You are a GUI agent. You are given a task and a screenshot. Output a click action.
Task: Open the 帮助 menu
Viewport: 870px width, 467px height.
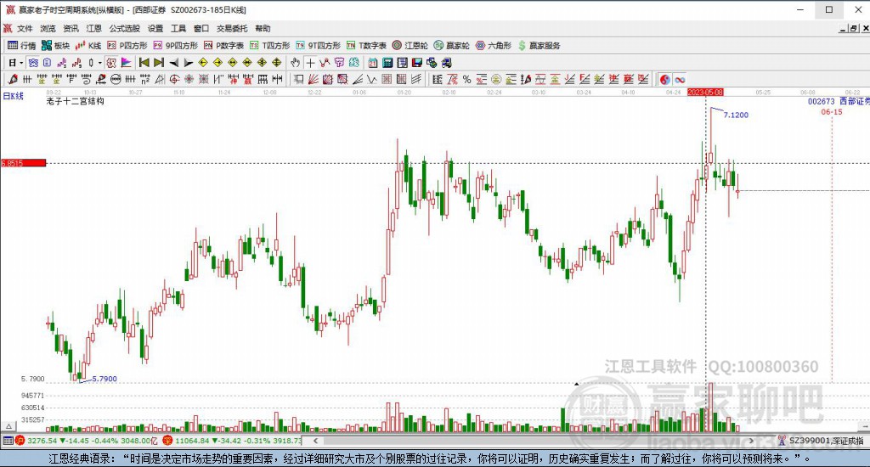click(263, 28)
